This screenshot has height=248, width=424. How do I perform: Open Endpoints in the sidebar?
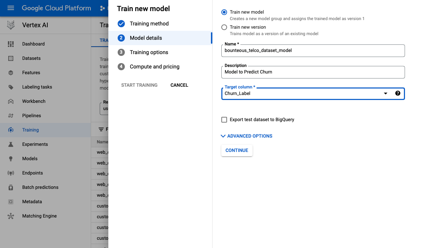[46, 173]
